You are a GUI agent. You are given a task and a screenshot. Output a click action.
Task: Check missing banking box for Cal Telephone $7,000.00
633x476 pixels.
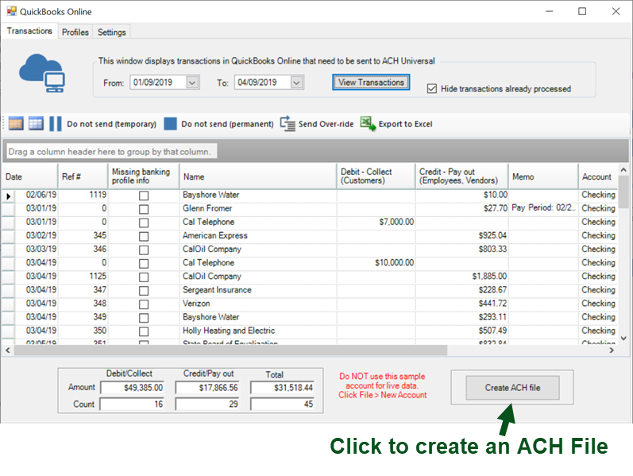[x=144, y=223]
